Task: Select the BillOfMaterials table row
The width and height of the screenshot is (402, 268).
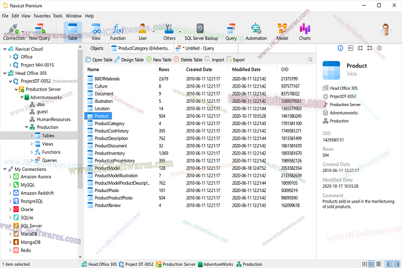Action: [200, 79]
